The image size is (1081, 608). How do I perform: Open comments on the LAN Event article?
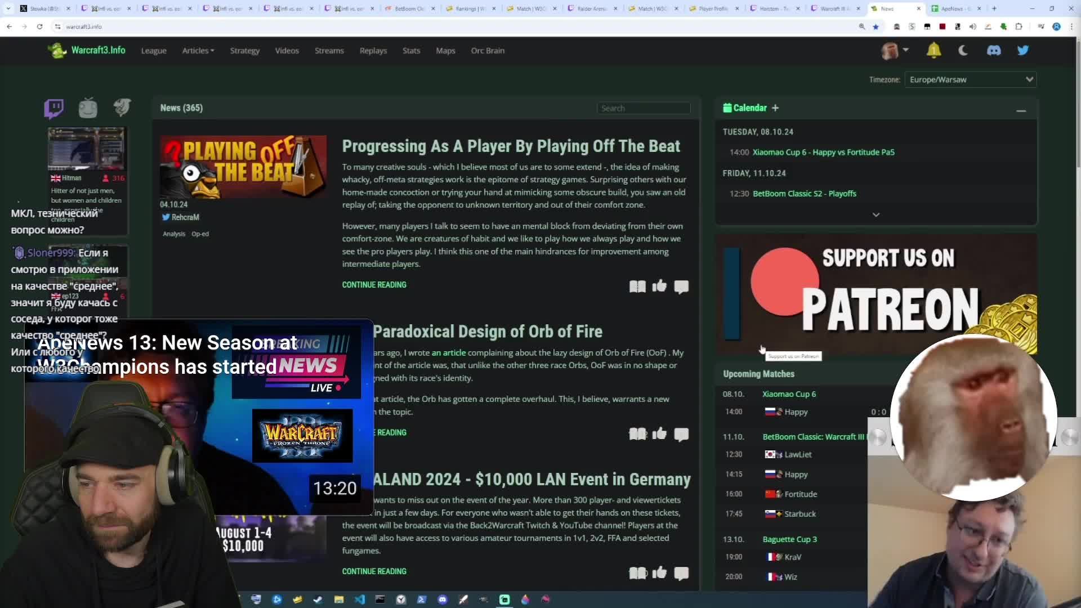(x=681, y=573)
